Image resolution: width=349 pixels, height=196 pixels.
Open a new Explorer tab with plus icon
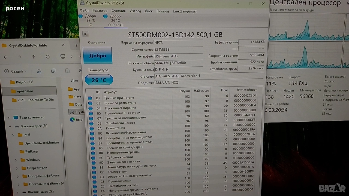click(76, 45)
